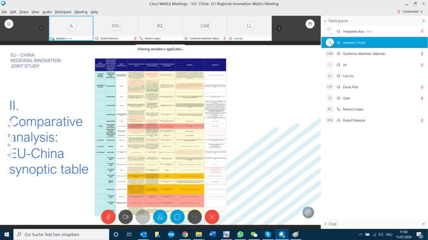Zoom in on the shared content

[x=9, y=145]
